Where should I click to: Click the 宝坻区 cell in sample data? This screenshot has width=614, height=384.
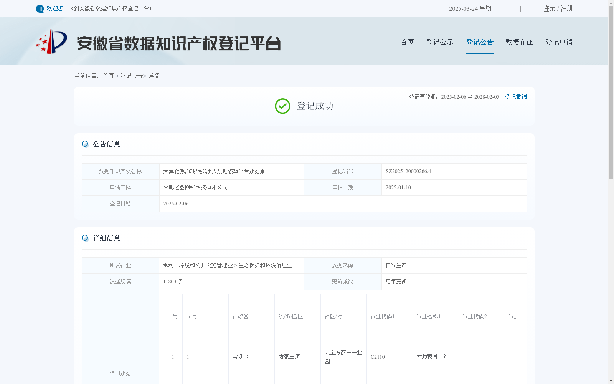point(240,357)
